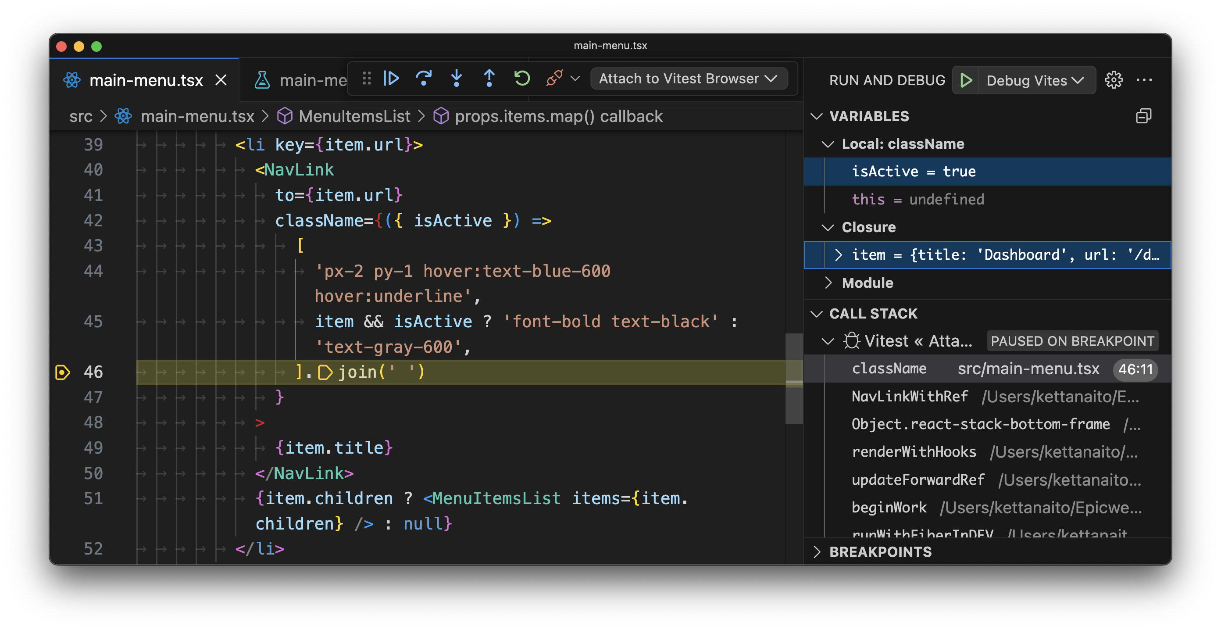Click the 46:11 line position badge

(x=1135, y=369)
